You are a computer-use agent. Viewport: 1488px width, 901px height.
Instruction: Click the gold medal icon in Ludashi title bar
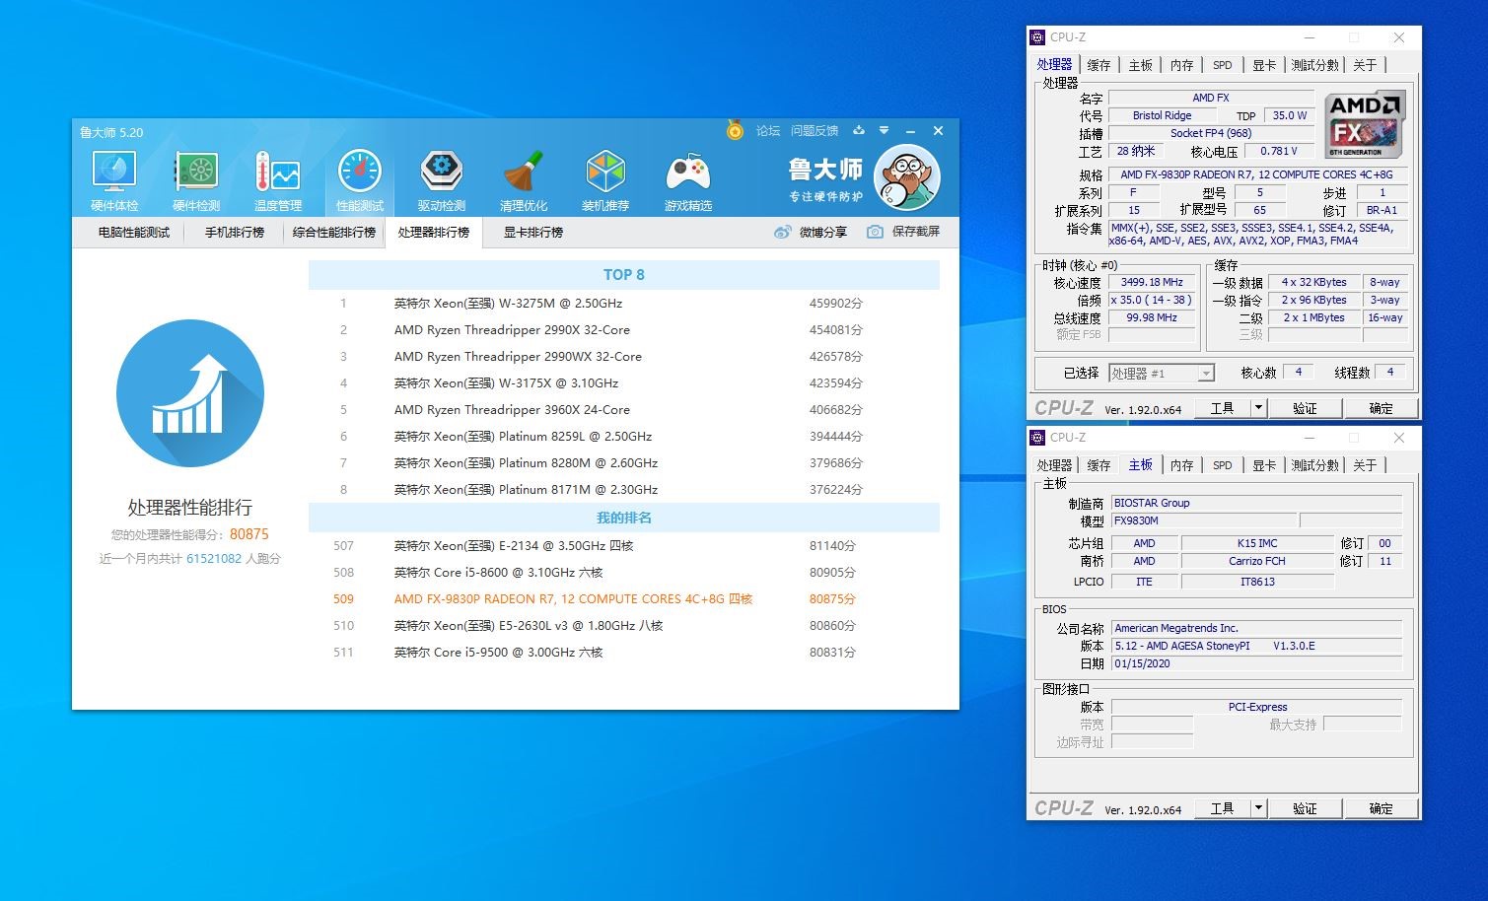point(735,130)
